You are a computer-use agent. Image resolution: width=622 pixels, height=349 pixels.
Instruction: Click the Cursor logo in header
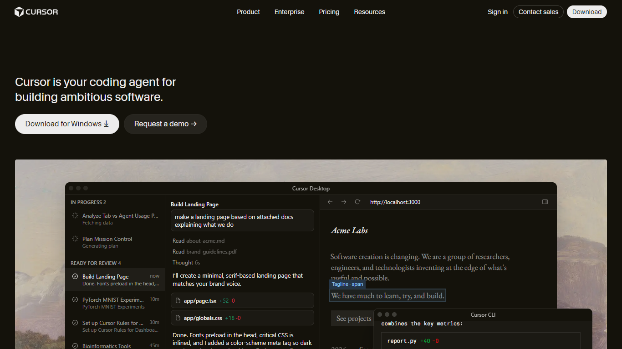36,12
